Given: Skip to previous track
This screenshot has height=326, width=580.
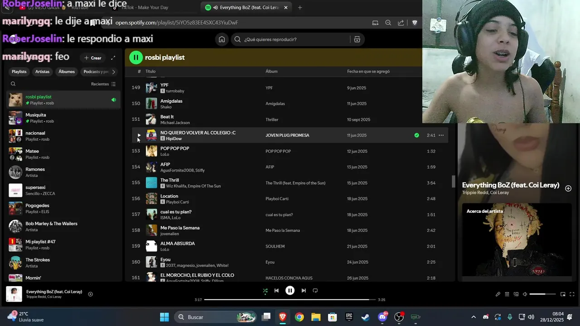Looking at the screenshot, I should pos(276,291).
